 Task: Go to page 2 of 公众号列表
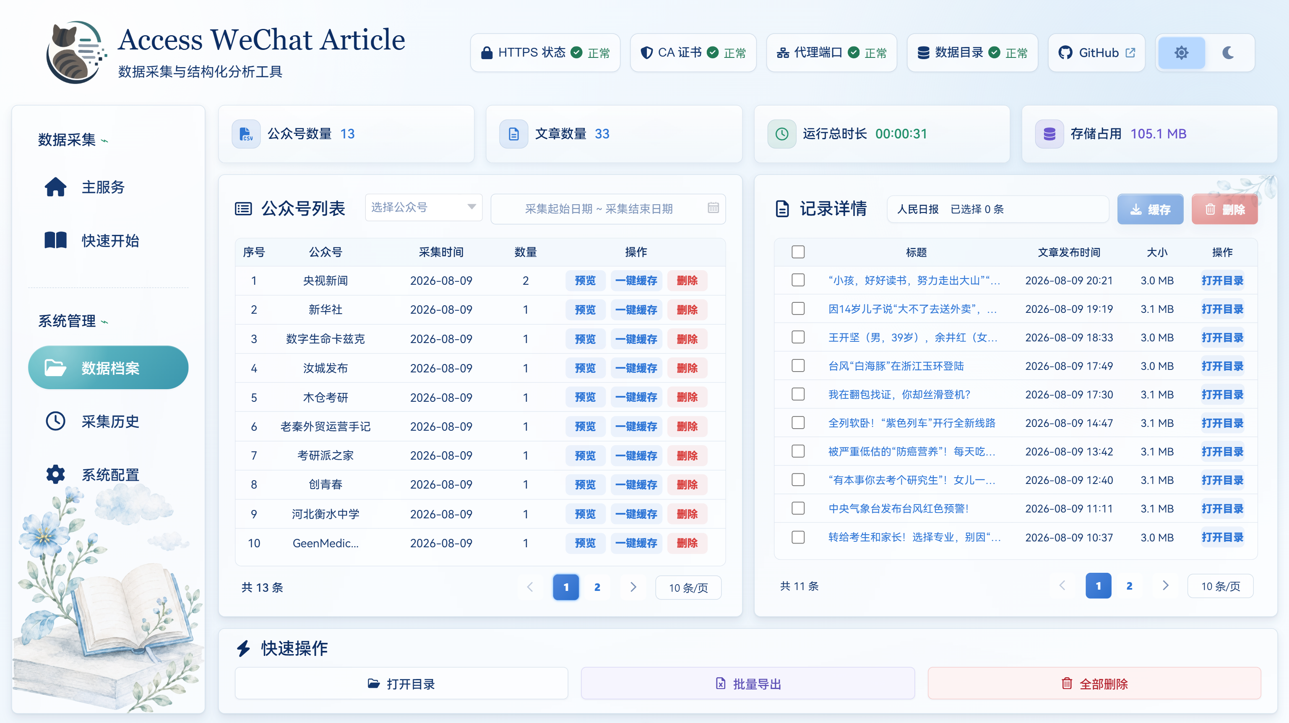coord(597,587)
